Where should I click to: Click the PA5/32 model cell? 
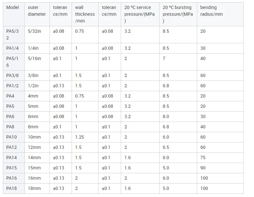[12, 34]
